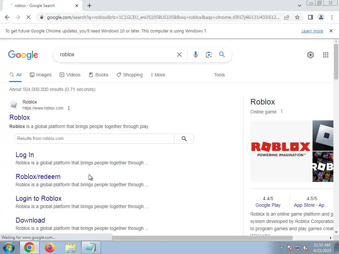This screenshot has height=254, width=339.
Task: Open the Roblox/redeem sitelink
Action: tap(38, 177)
